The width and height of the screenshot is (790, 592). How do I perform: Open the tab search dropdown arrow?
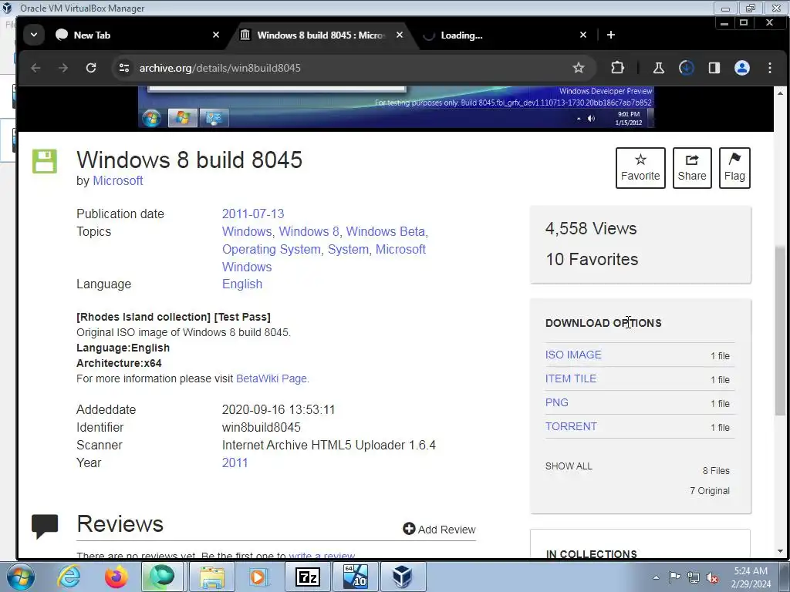click(34, 35)
